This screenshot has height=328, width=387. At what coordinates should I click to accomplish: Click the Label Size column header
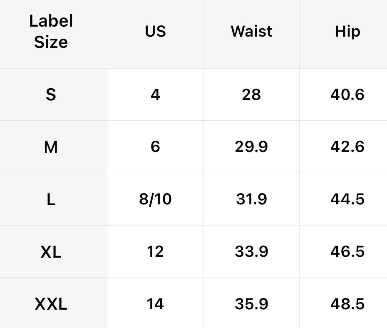(x=51, y=32)
